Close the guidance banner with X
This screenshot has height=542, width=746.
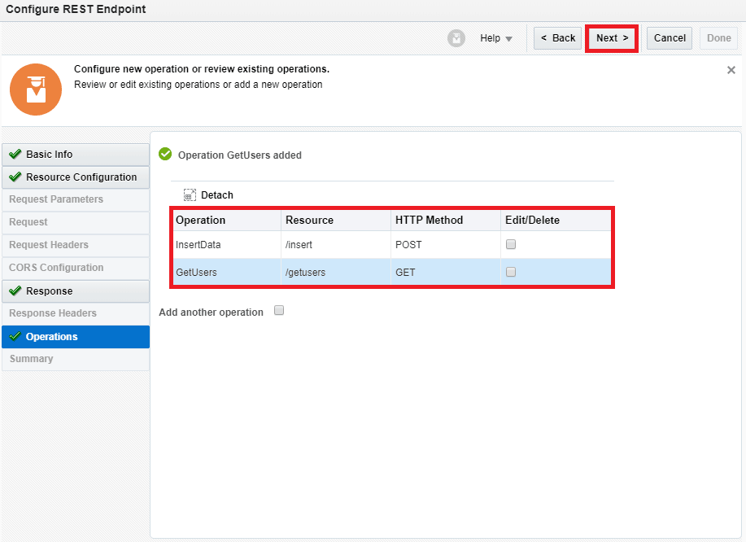[x=731, y=71]
